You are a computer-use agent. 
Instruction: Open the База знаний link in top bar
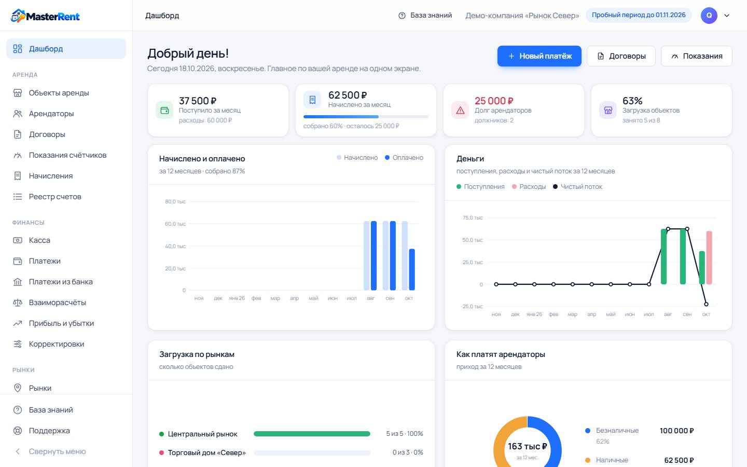click(425, 16)
